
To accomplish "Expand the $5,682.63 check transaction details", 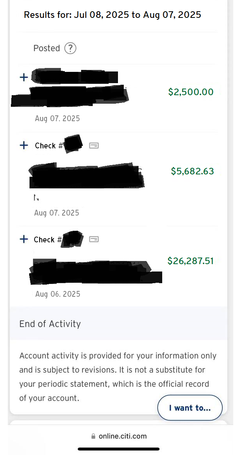I will (24, 145).
